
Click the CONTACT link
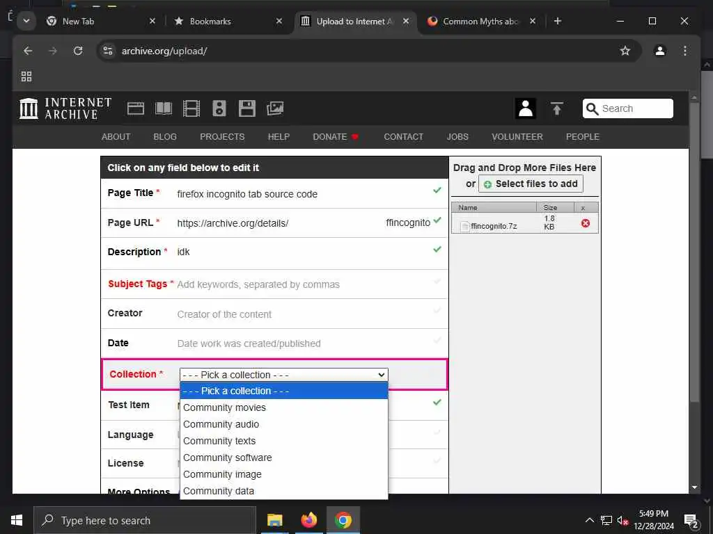tap(403, 137)
